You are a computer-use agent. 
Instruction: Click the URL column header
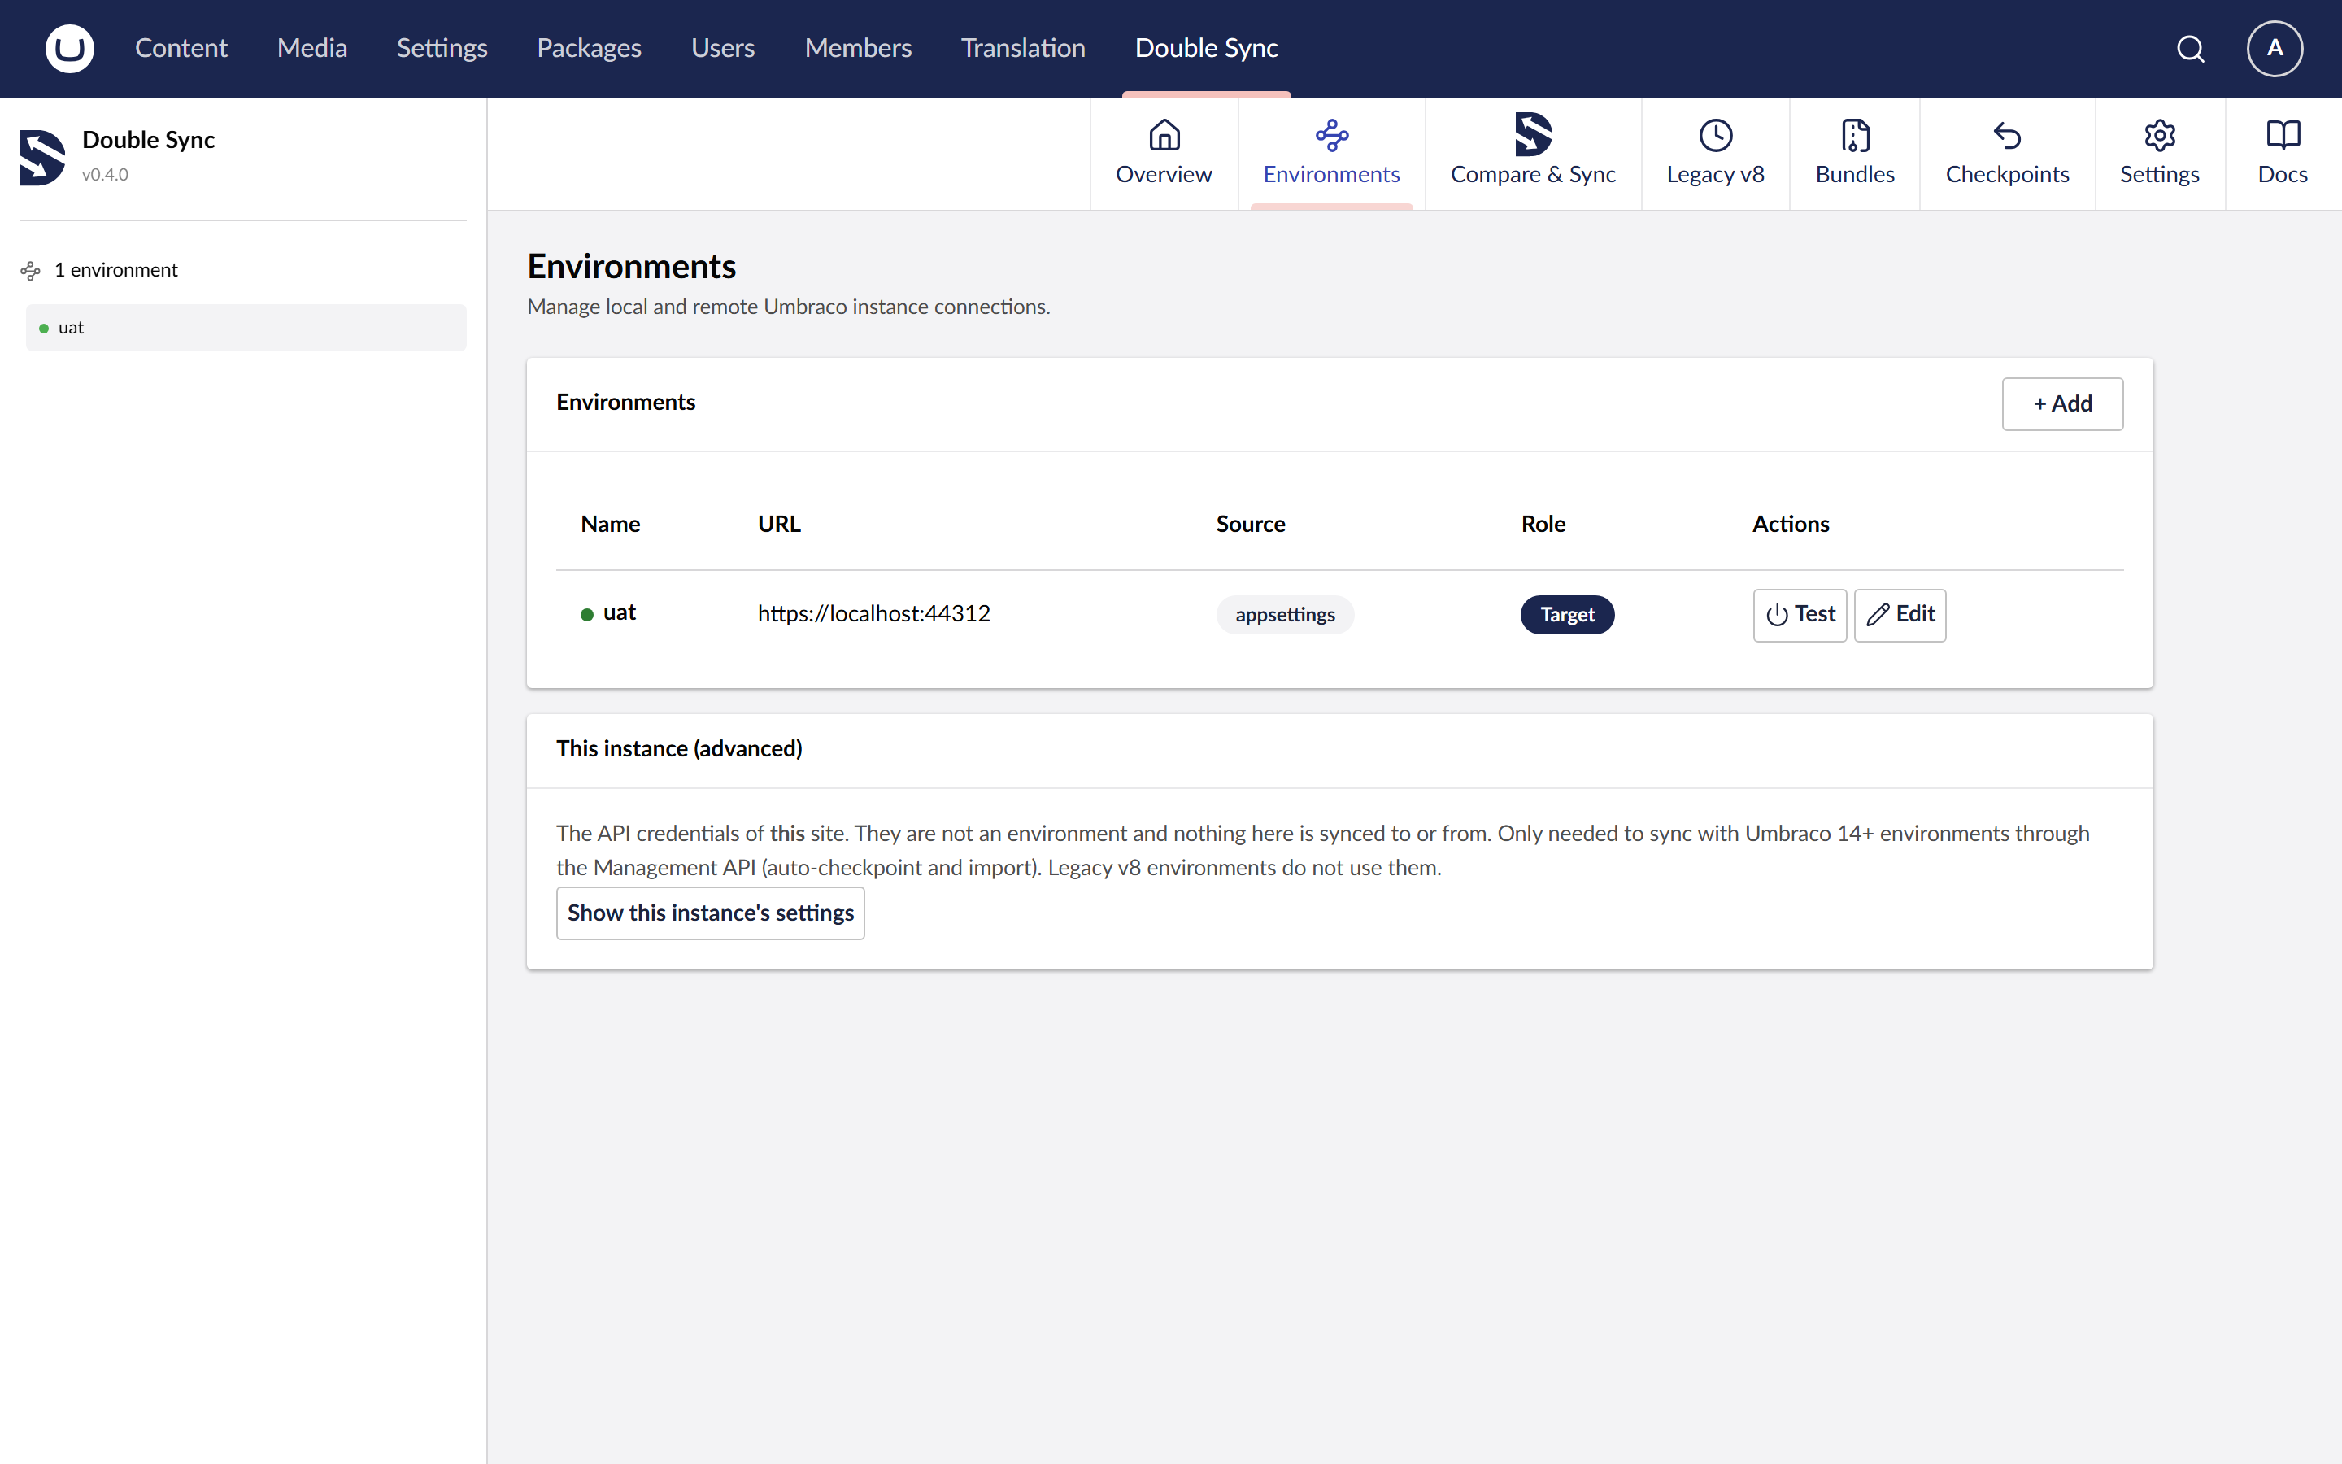click(779, 524)
